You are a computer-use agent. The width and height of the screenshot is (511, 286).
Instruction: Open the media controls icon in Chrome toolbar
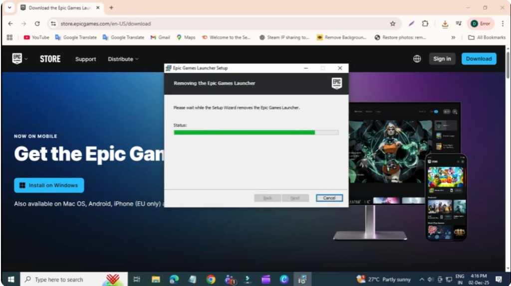click(x=459, y=23)
